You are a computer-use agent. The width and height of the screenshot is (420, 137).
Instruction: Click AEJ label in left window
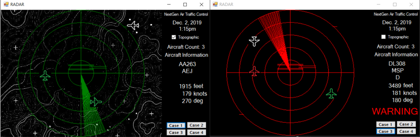point(187,71)
